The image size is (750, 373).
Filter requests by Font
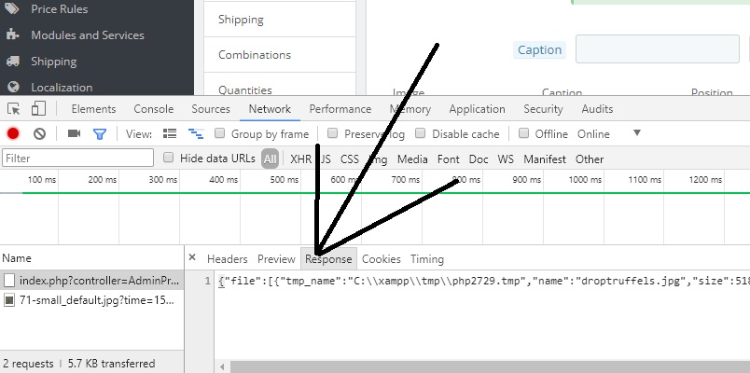448,159
